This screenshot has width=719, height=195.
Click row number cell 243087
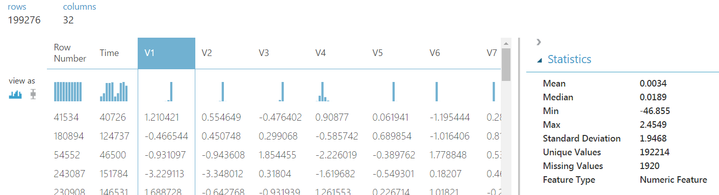click(69, 174)
